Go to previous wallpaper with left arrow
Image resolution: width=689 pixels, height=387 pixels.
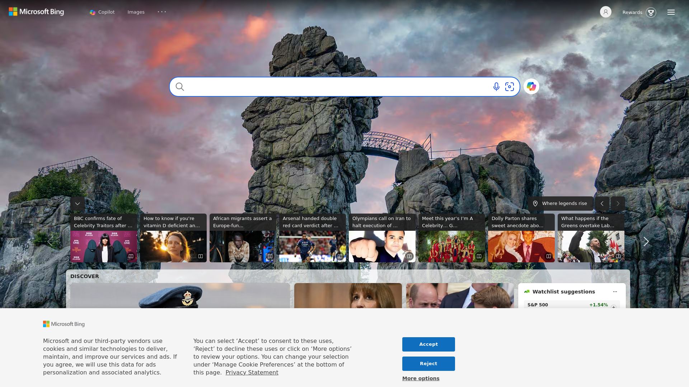click(602, 203)
